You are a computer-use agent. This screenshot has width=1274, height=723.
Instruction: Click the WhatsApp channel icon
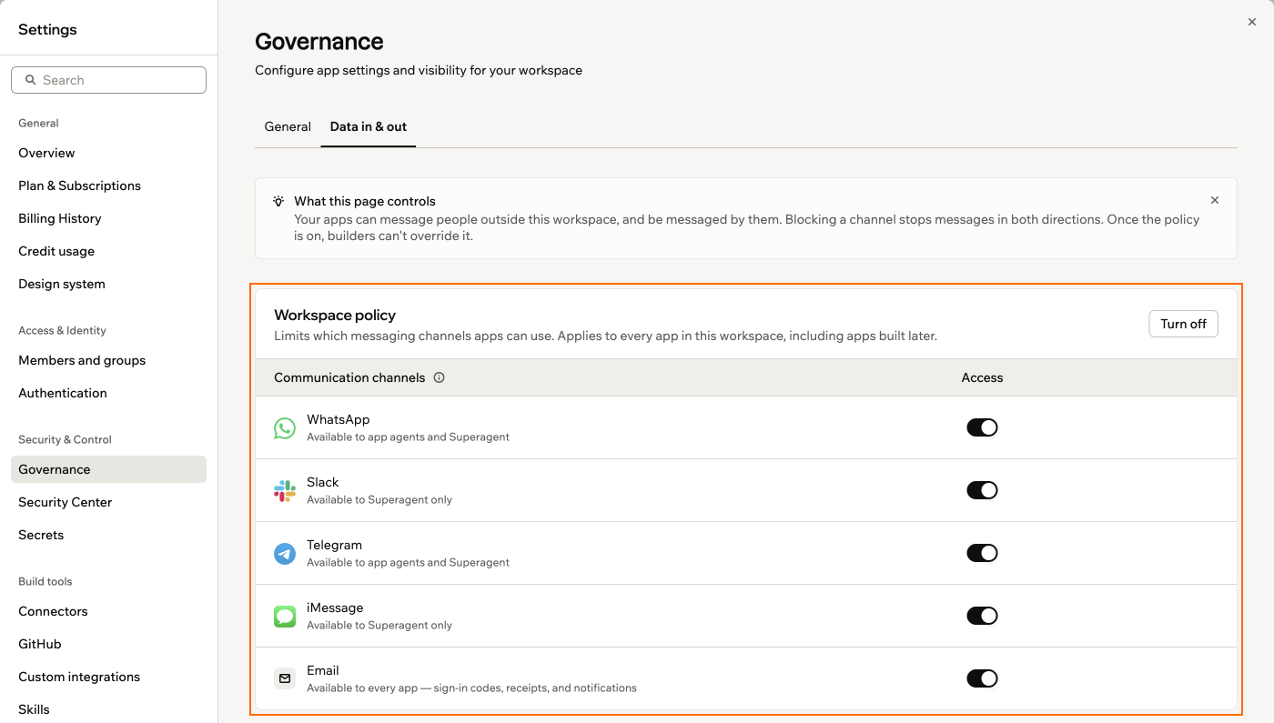(285, 428)
